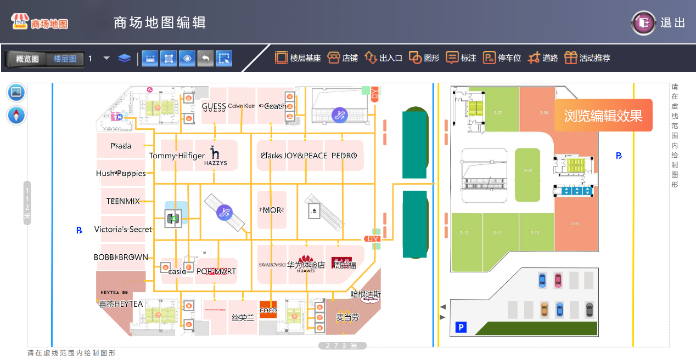Click 浏览编辑效果 preview button
696x360 pixels.
tap(603, 116)
